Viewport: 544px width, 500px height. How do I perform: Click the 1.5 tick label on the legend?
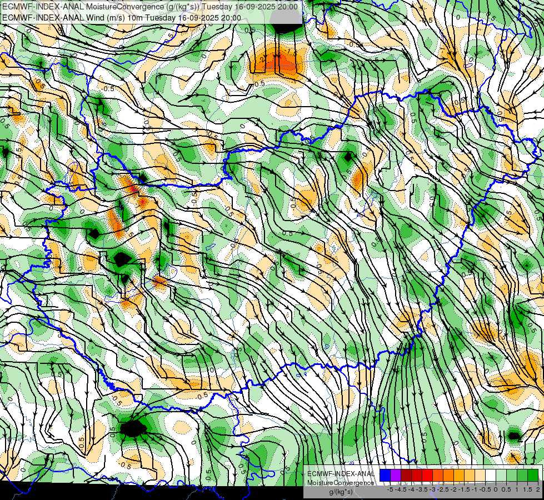[x=527, y=489]
